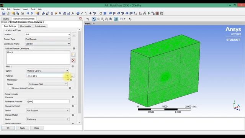Switch to the Initialization tab
Viewport: 245px width, 138px height.
pyautogui.click(x=40, y=26)
